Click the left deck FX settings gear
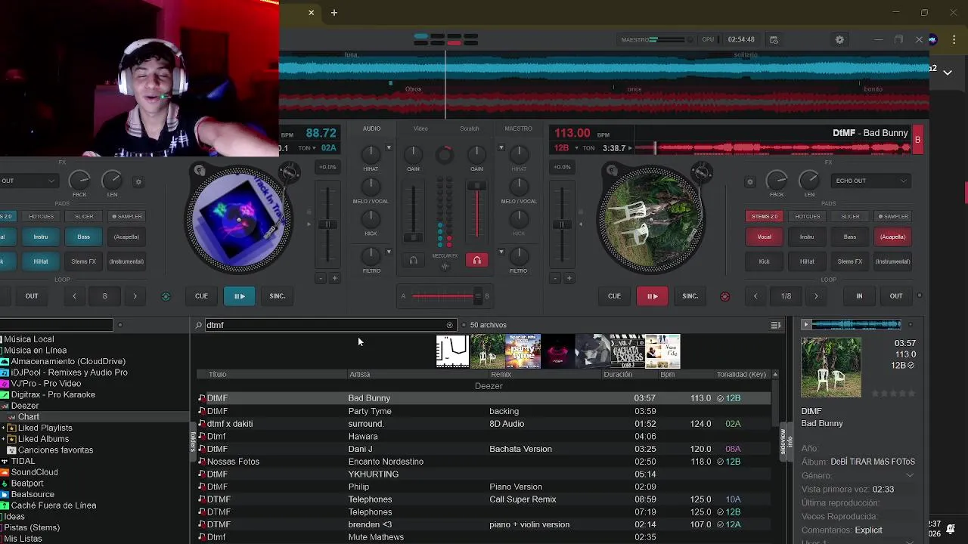 (138, 182)
